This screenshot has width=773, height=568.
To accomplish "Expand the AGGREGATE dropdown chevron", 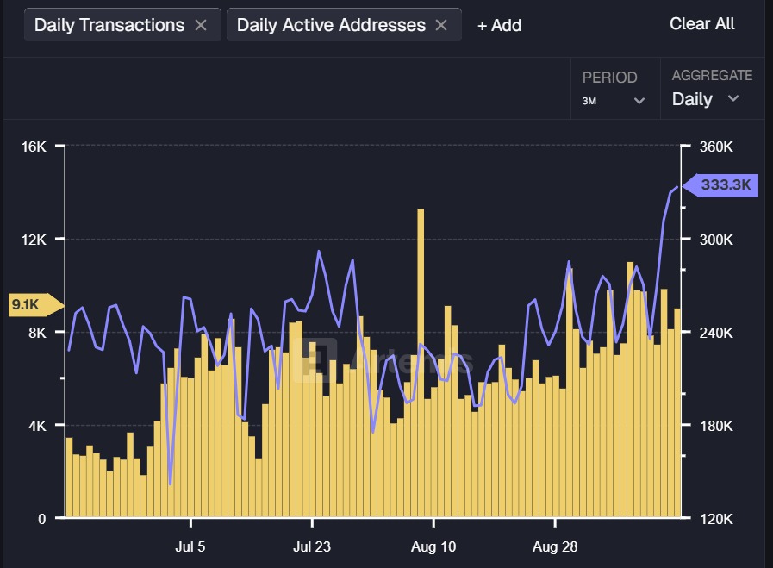I will [733, 98].
